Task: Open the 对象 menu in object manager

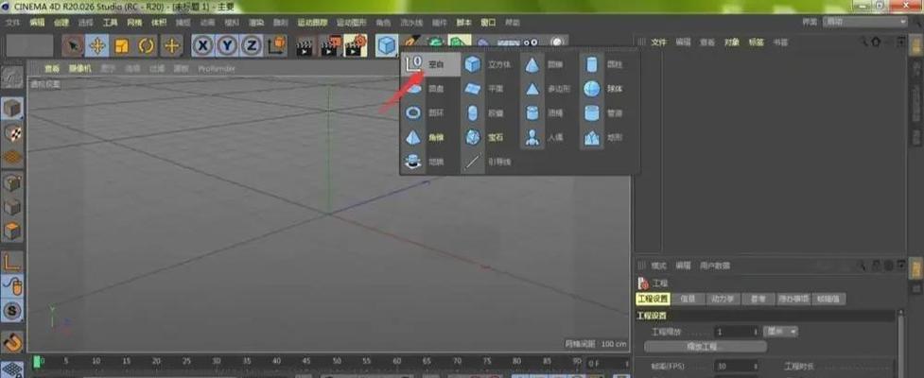Action: click(732, 43)
